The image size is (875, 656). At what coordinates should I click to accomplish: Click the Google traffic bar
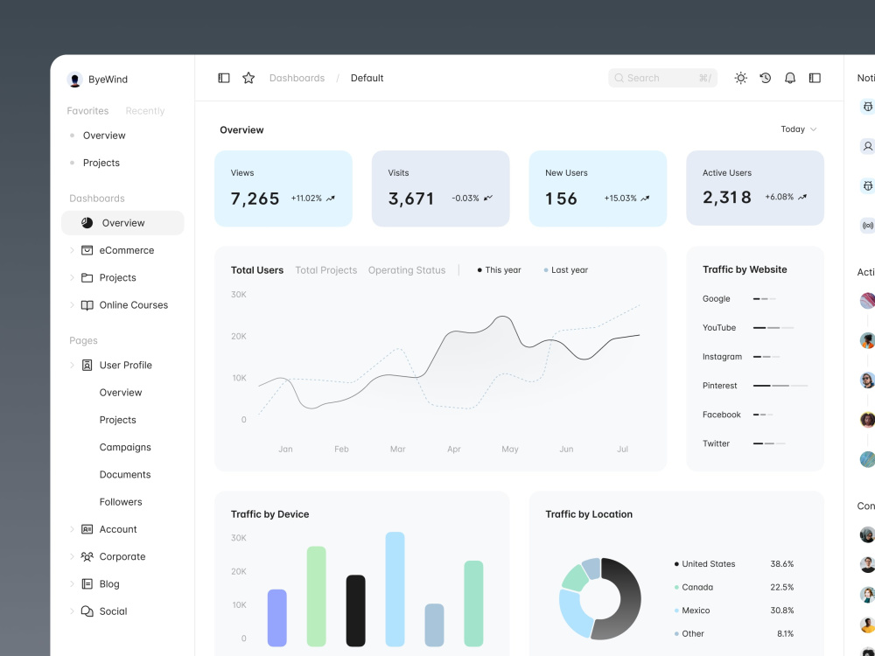[x=764, y=299]
